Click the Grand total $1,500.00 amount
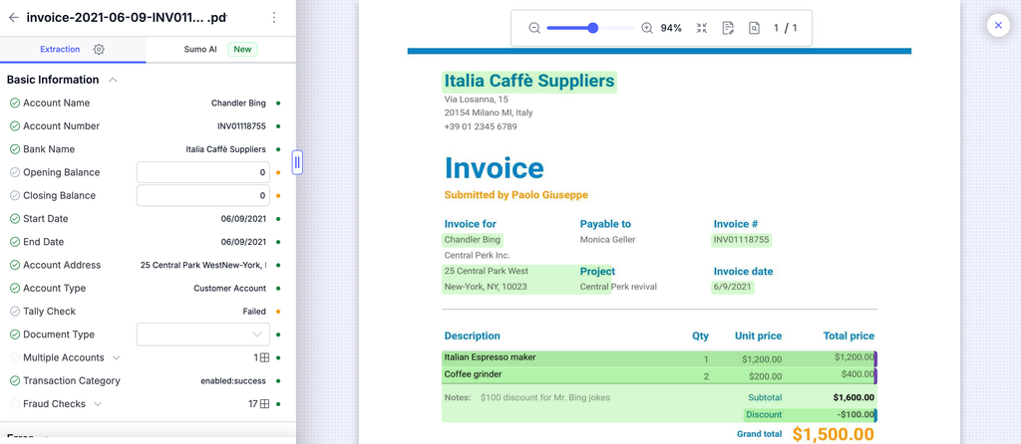1021x444 pixels. click(833, 434)
